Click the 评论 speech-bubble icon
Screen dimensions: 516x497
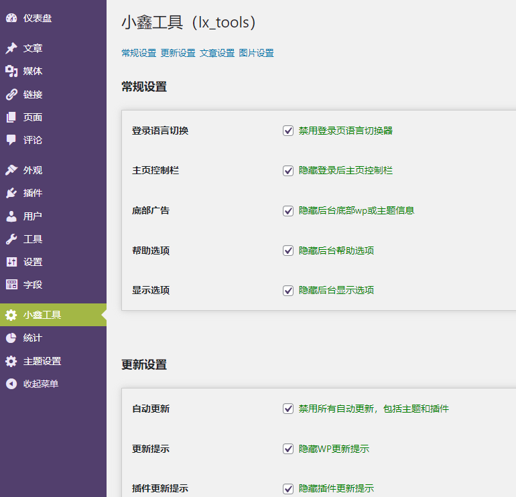pyautogui.click(x=11, y=140)
